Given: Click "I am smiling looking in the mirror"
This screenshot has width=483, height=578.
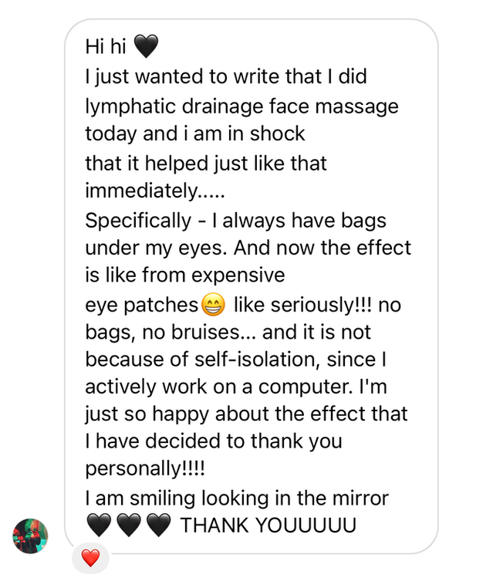Looking at the screenshot, I should [x=237, y=499].
